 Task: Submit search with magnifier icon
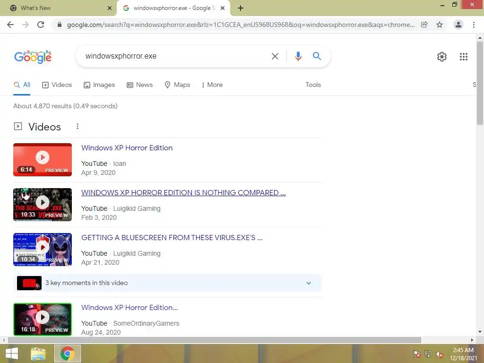(317, 56)
